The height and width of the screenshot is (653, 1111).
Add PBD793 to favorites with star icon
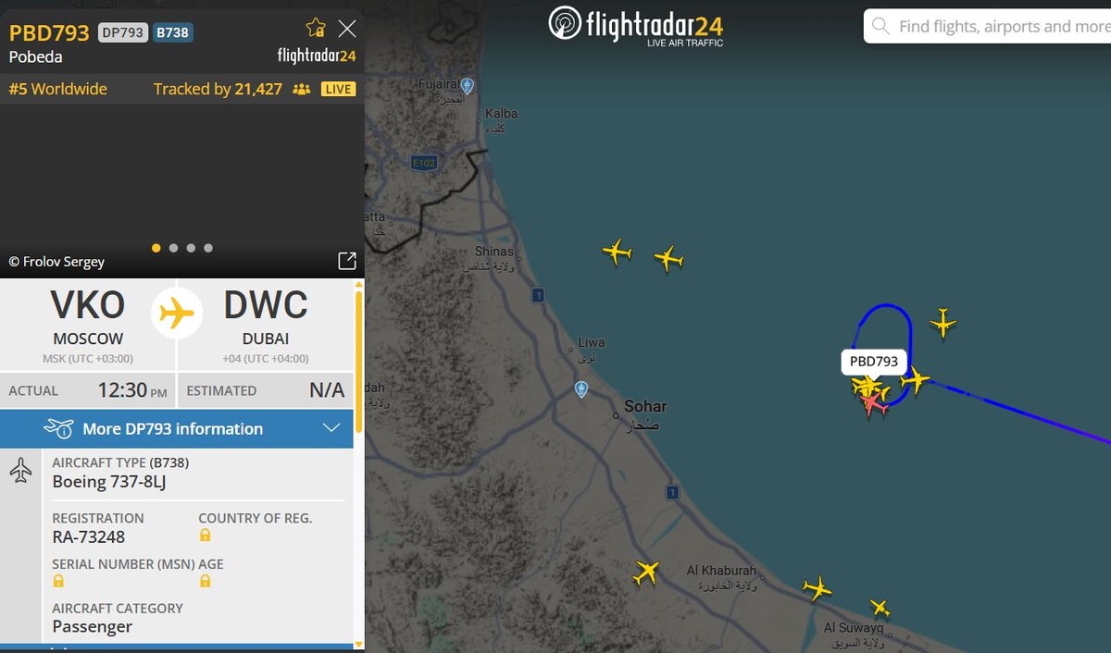[x=316, y=28]
